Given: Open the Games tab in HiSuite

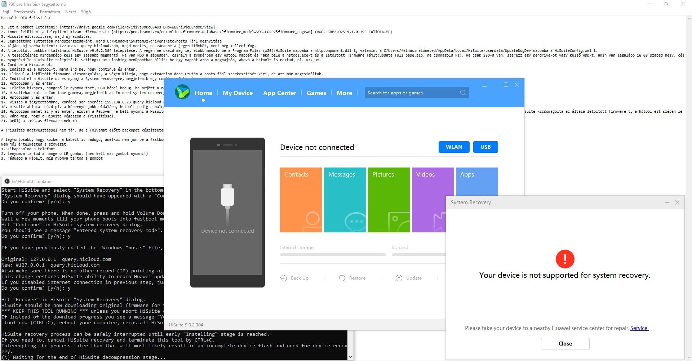Looking at the screenshot, I should pos(316,93).
